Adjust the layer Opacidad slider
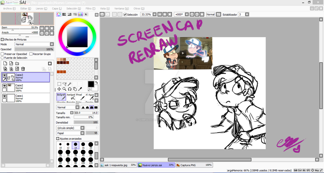324x173 pixels. pos(34,49)
